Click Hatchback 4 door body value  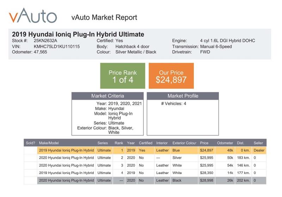(x=133, y=47)
